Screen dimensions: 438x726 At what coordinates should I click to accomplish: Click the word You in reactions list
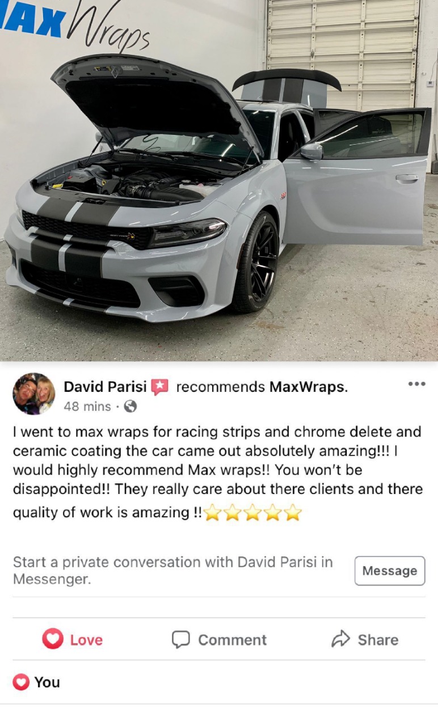point(47,682)
